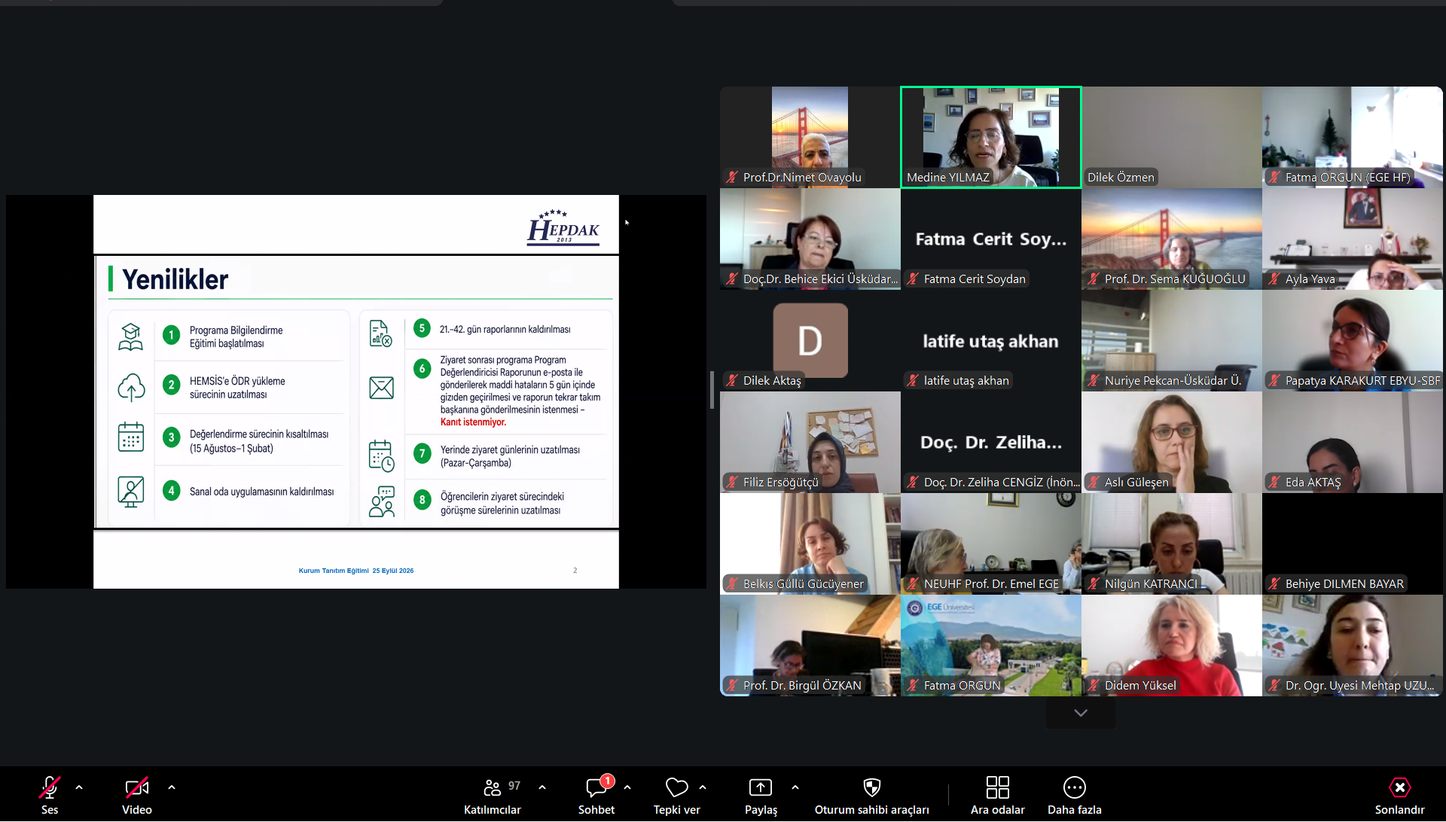Select Medine YILMAZ's highlighted video tile
The width and height of the screenshot is (1446, 822).
click(x=991, y=137)
